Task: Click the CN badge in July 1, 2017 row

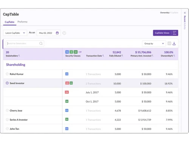Action: [x=67, y=92]
